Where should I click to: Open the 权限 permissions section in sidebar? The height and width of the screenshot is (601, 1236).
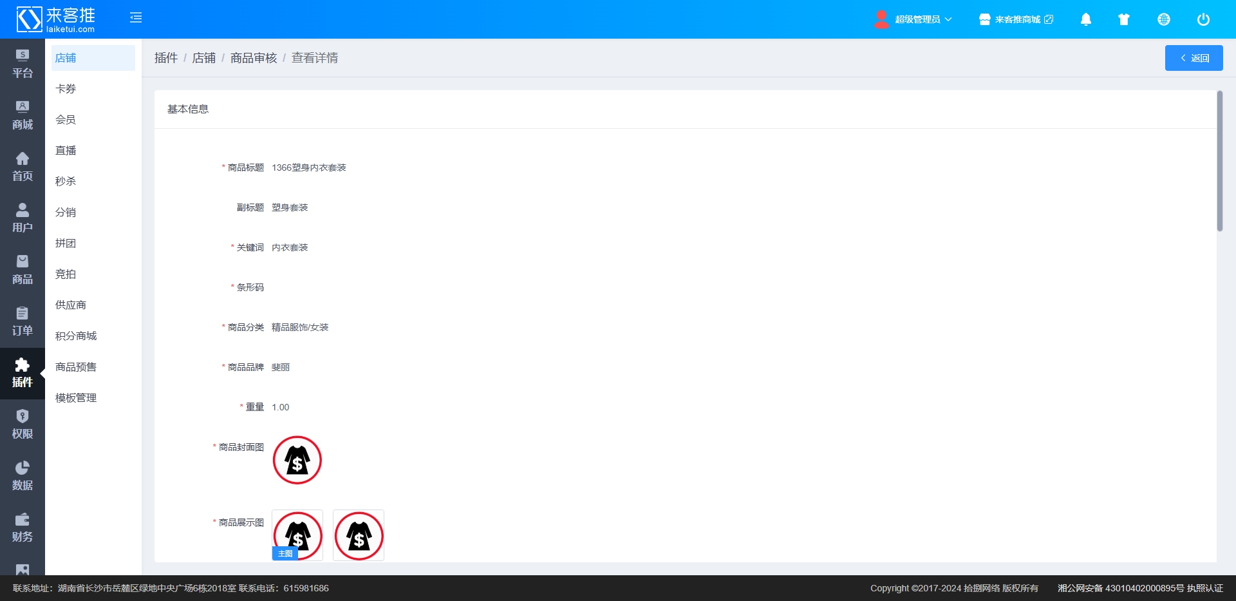click(x=23, y=425)
